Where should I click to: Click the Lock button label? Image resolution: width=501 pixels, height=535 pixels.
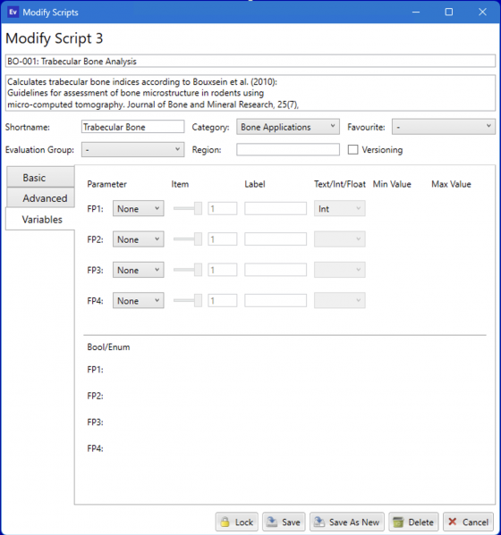coord(244,522)
